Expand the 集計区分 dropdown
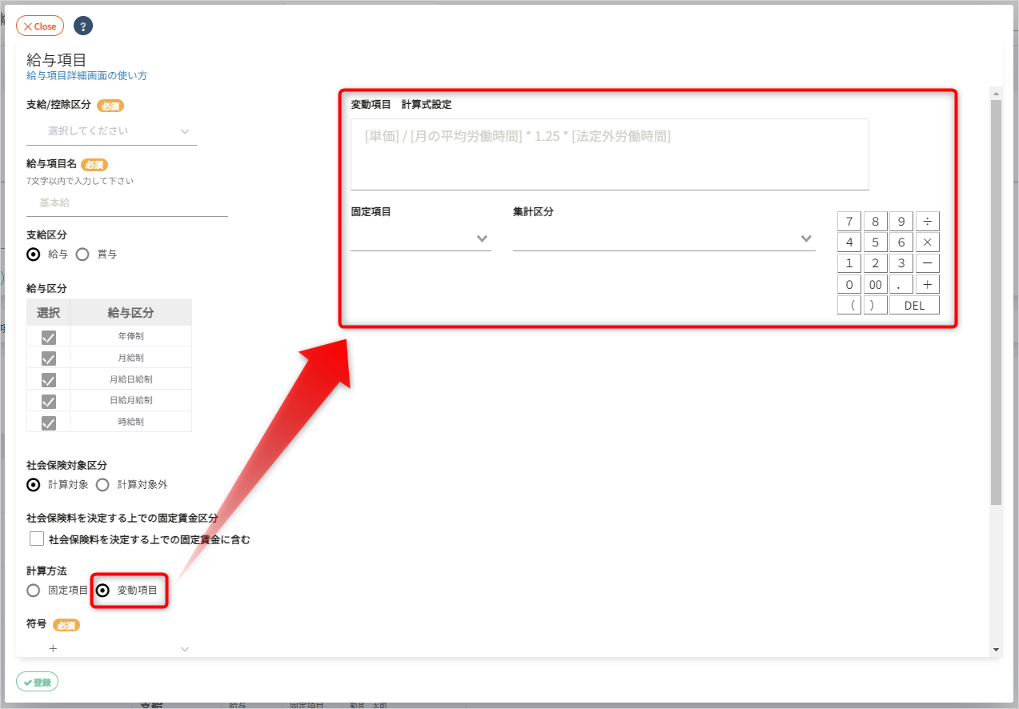Viewport: 1019px width, 709px height. (663, 238)
